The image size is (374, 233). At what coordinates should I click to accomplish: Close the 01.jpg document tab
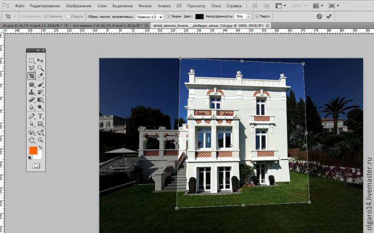click(66, 26)
